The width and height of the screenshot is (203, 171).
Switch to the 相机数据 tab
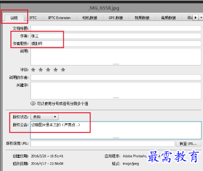tap(90, 18)
